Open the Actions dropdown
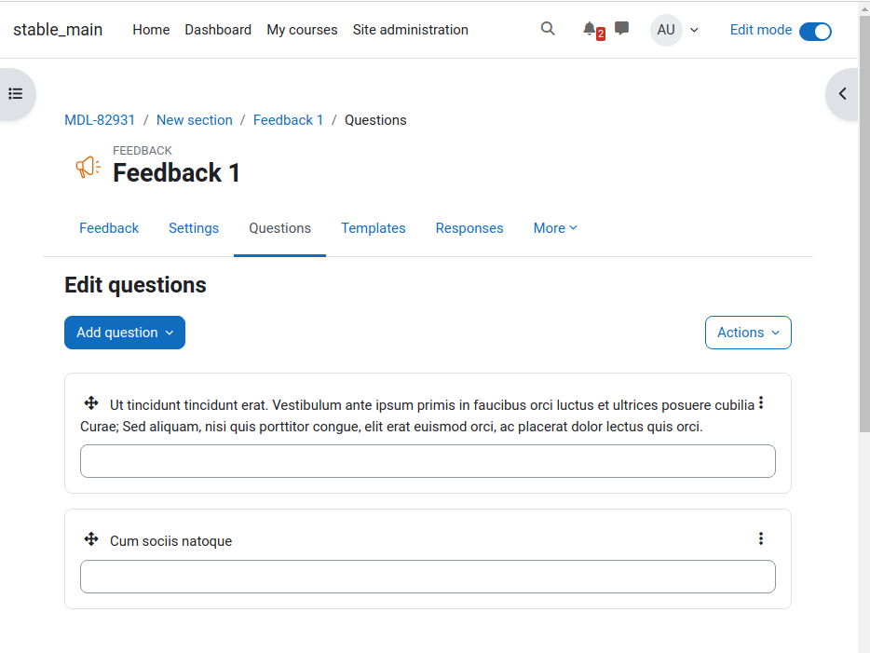This screenshot has height=653, width=870. coord(748,333)
